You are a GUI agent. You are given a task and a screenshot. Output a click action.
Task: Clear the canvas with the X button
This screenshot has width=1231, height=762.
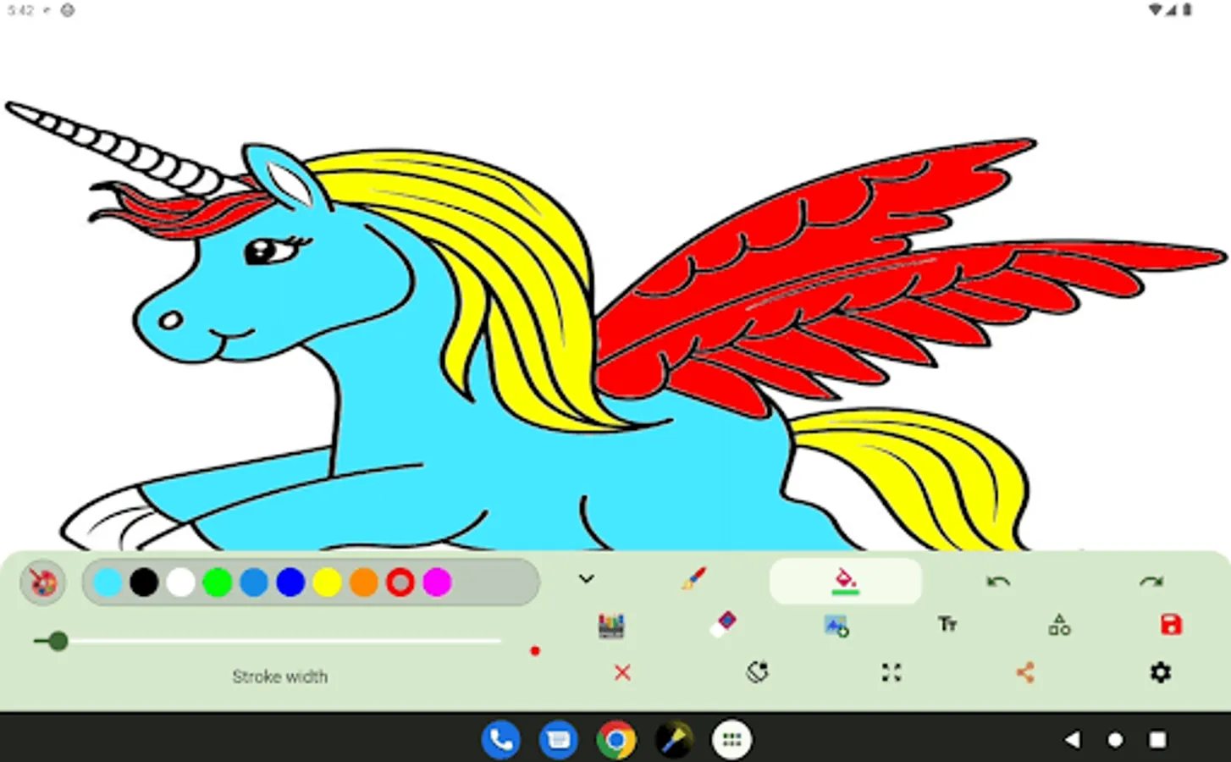tap(622, 672)
